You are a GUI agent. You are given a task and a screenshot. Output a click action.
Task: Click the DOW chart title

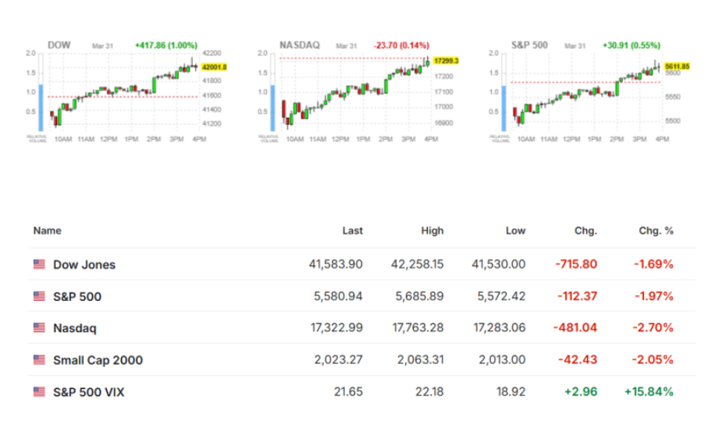point(59,45)
